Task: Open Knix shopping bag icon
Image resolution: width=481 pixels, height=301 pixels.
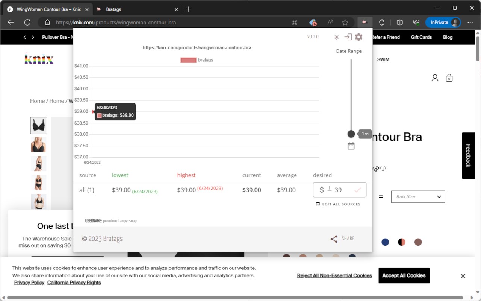Action: coord(449,78)
